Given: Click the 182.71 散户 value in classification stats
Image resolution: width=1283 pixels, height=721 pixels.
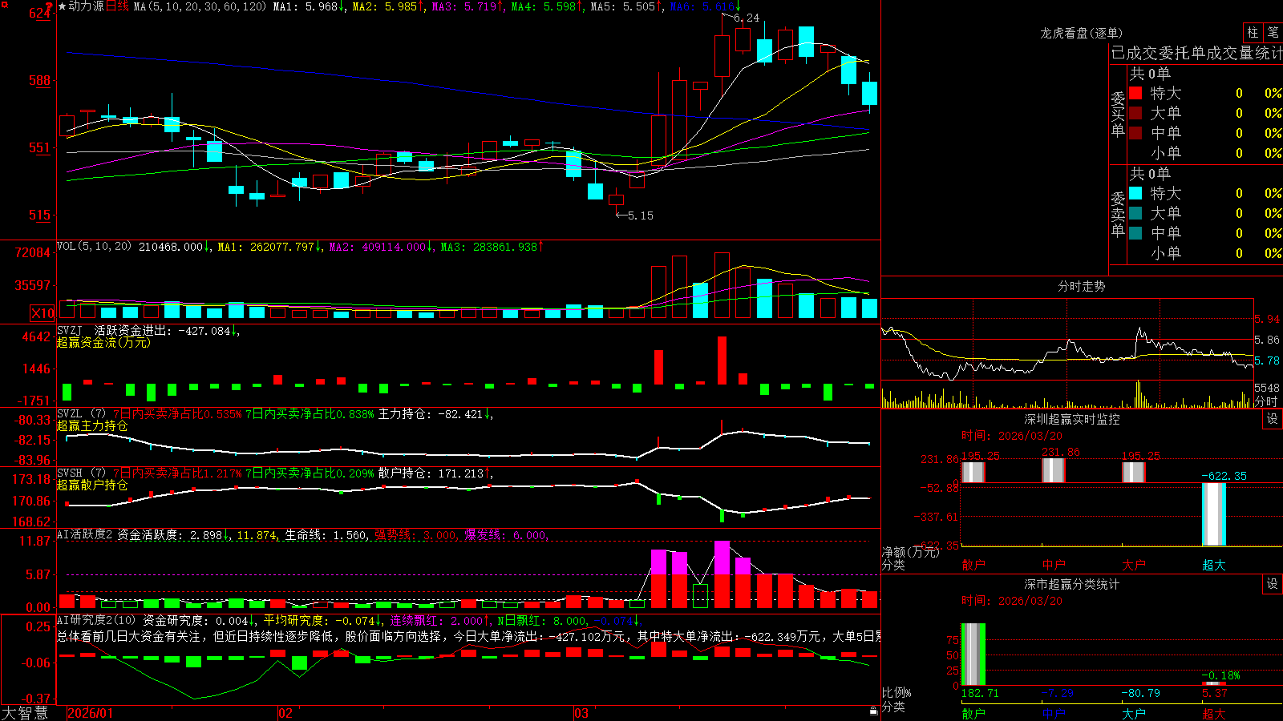Looking at the screenshot, I should click(x=980, y=693).
